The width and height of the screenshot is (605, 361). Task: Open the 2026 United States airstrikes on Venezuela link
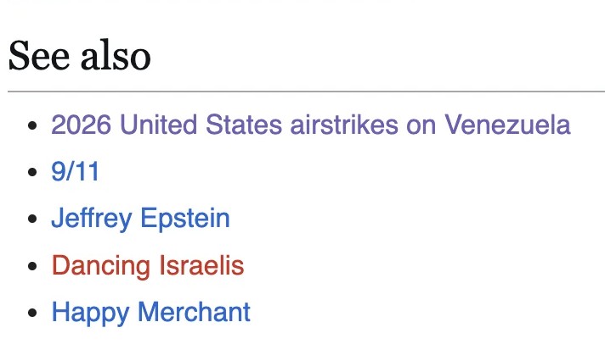(x=310, y=125)
